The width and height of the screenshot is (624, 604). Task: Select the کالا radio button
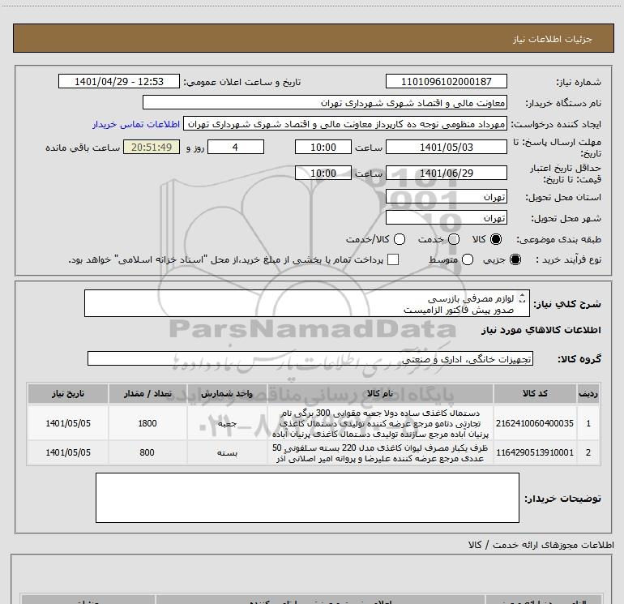click(496, 239)
